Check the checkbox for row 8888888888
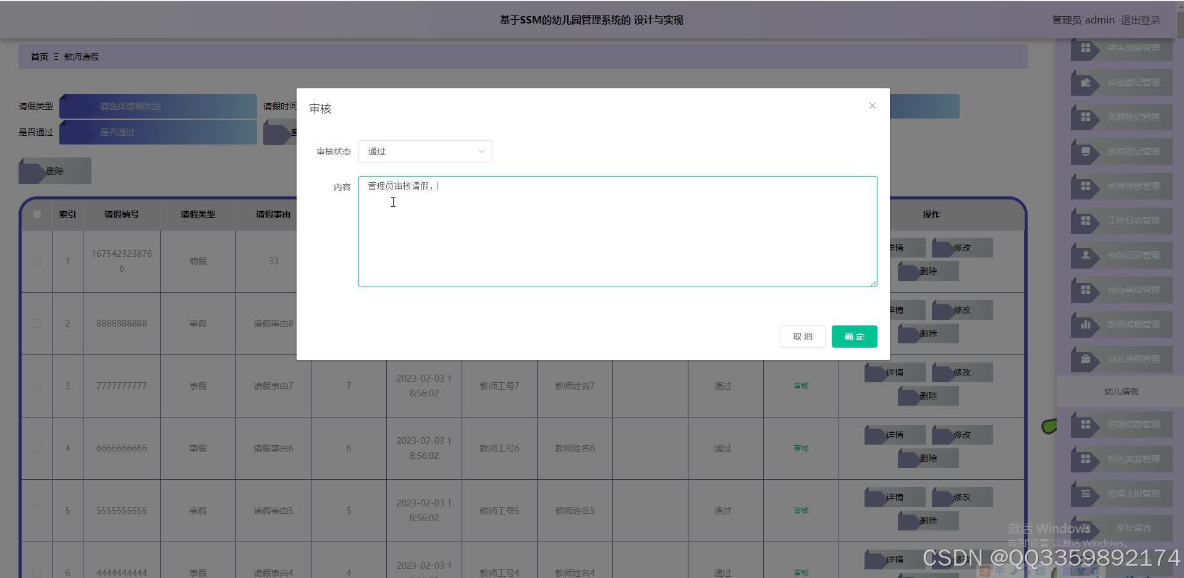 [37, 324]
